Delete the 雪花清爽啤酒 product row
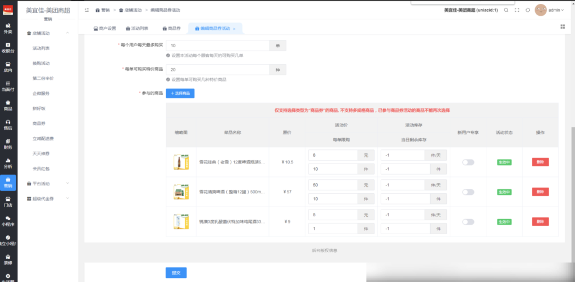Viewport: 575px width, 282px height. [x=540, y=192]
